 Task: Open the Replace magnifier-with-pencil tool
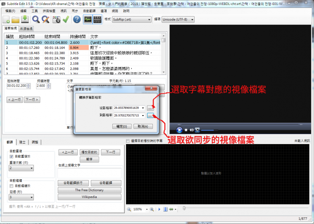pos(45,19)
